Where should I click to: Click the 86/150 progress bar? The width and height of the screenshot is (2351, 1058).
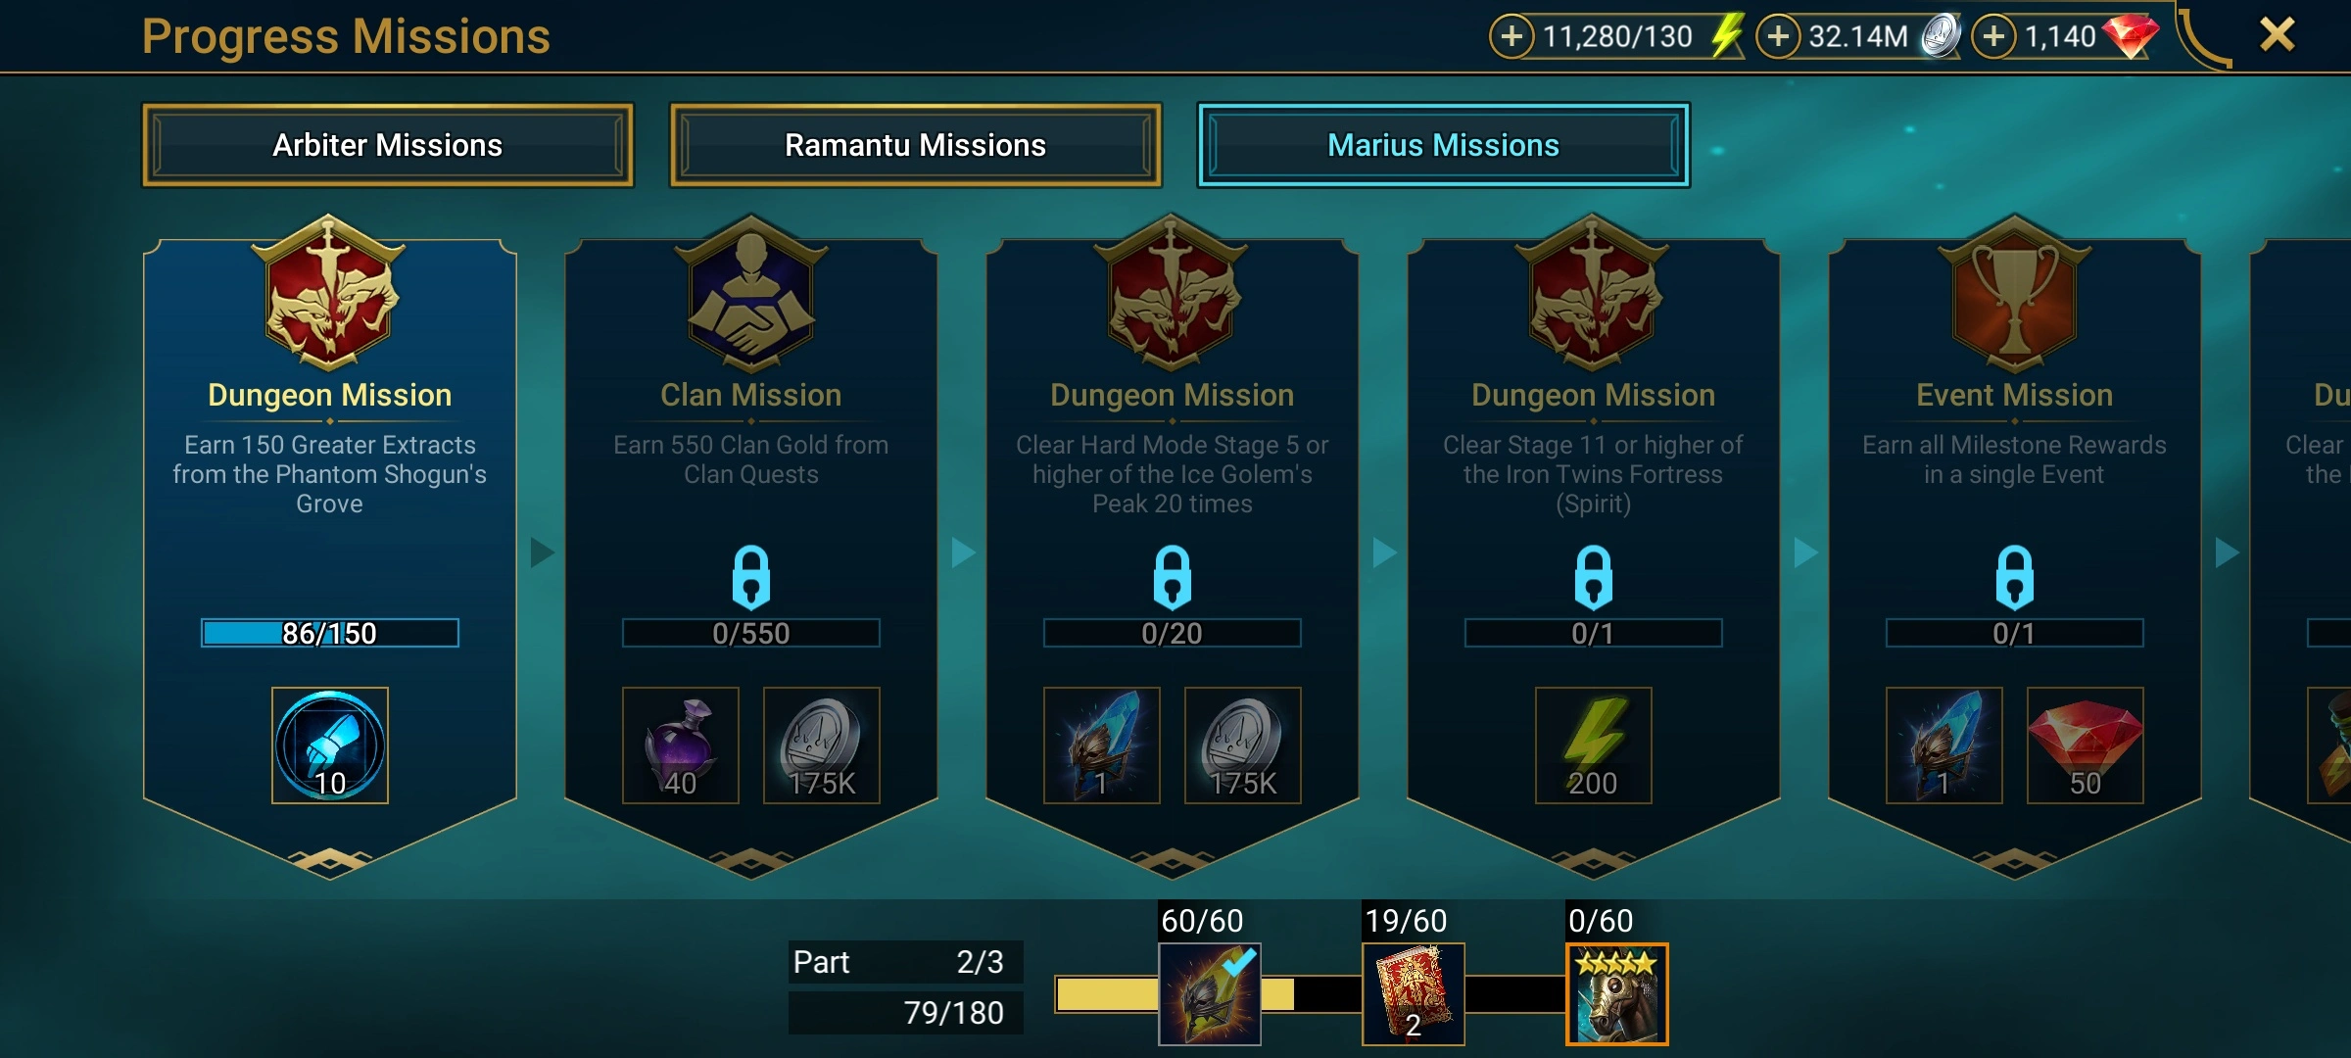(330, 633)
